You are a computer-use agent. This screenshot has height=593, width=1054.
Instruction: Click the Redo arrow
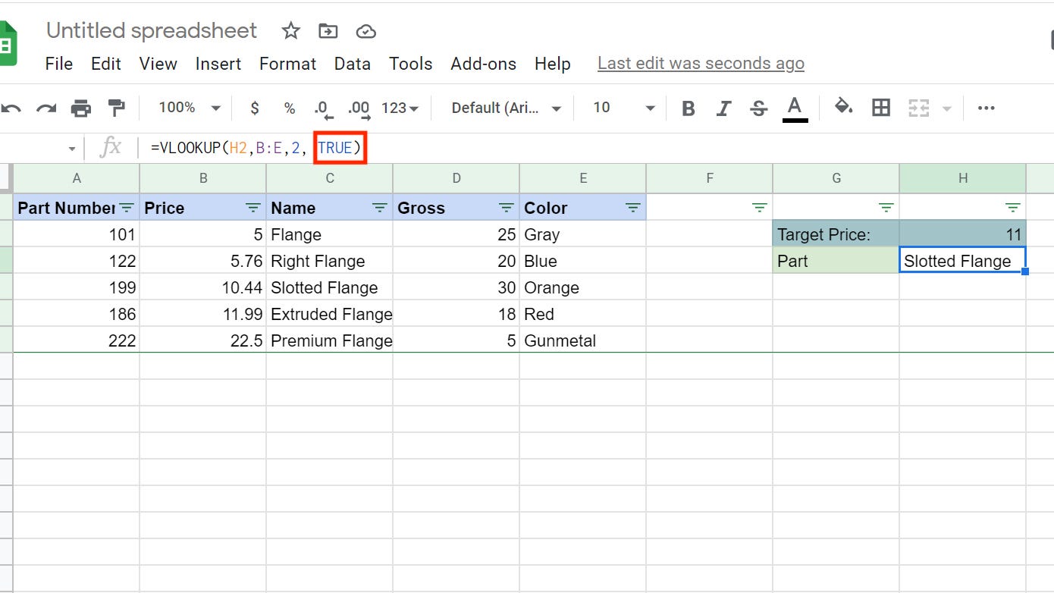pos(46,108)
